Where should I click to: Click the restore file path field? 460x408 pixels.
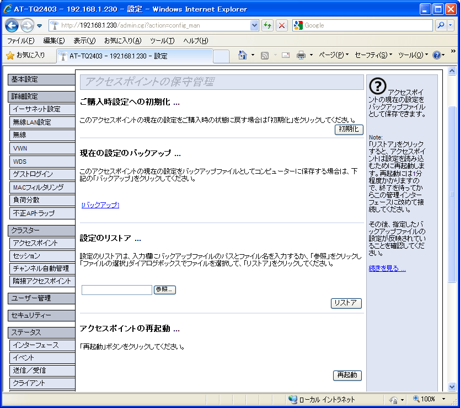click(117, 290)
